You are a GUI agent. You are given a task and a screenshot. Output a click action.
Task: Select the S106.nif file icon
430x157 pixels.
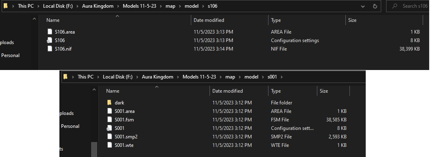click(x=50, y=49)
